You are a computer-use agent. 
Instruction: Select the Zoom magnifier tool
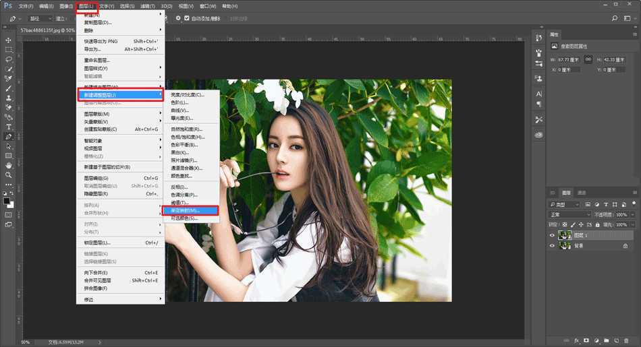point(9,175)
